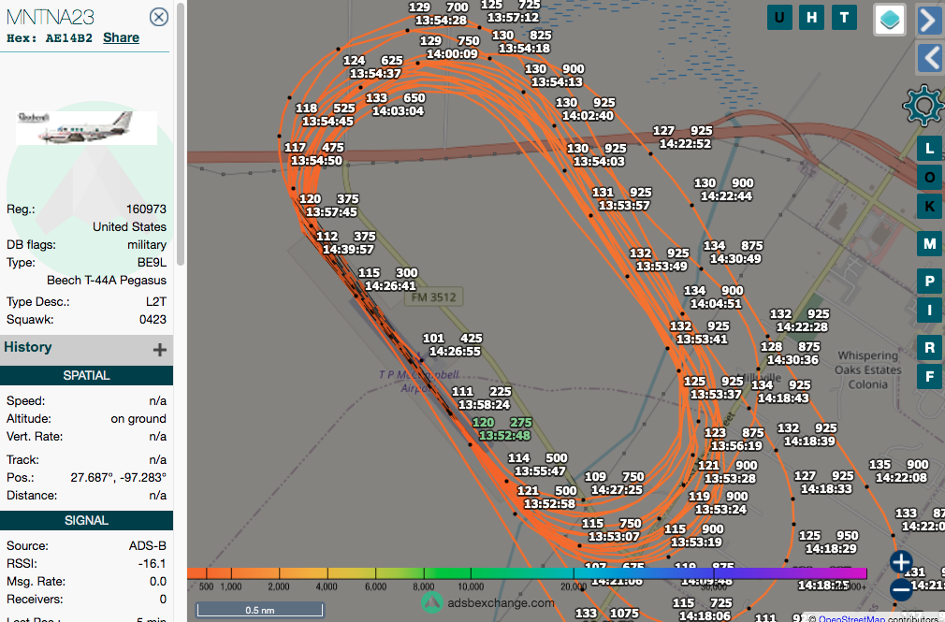Click the SPATIAL section header
The width and height of the screenshot is (945, 622).
pos(87,375)
